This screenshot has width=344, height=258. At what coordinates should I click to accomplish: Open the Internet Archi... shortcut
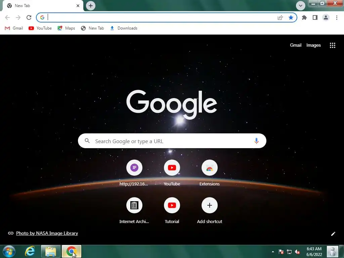134,211
